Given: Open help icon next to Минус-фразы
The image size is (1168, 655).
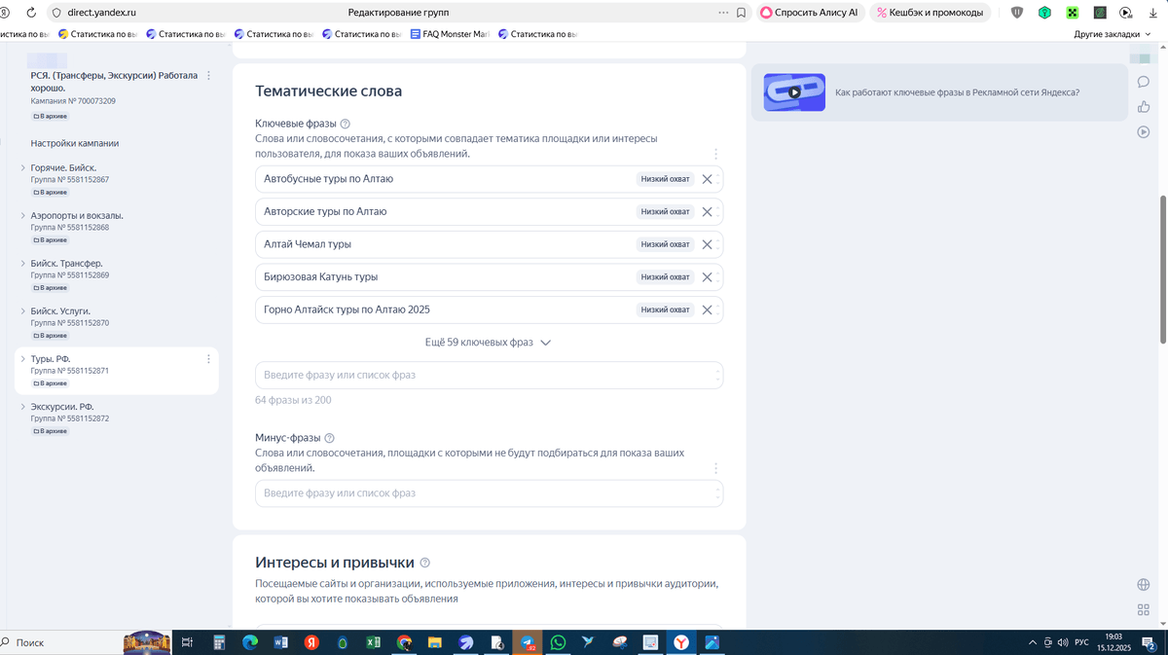Looking at the screenshot, I should 329,438.
